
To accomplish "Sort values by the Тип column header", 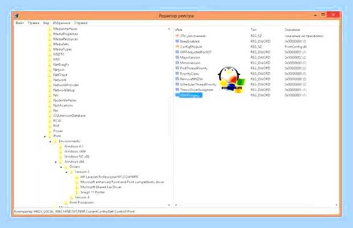I will (253, 30).
